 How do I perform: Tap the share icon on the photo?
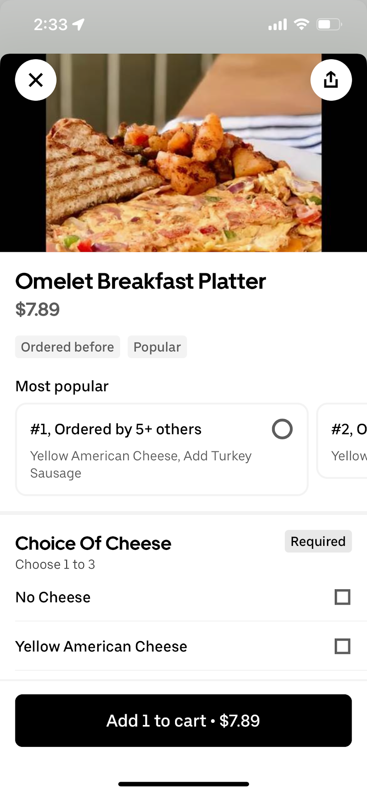tap(331, 80)
